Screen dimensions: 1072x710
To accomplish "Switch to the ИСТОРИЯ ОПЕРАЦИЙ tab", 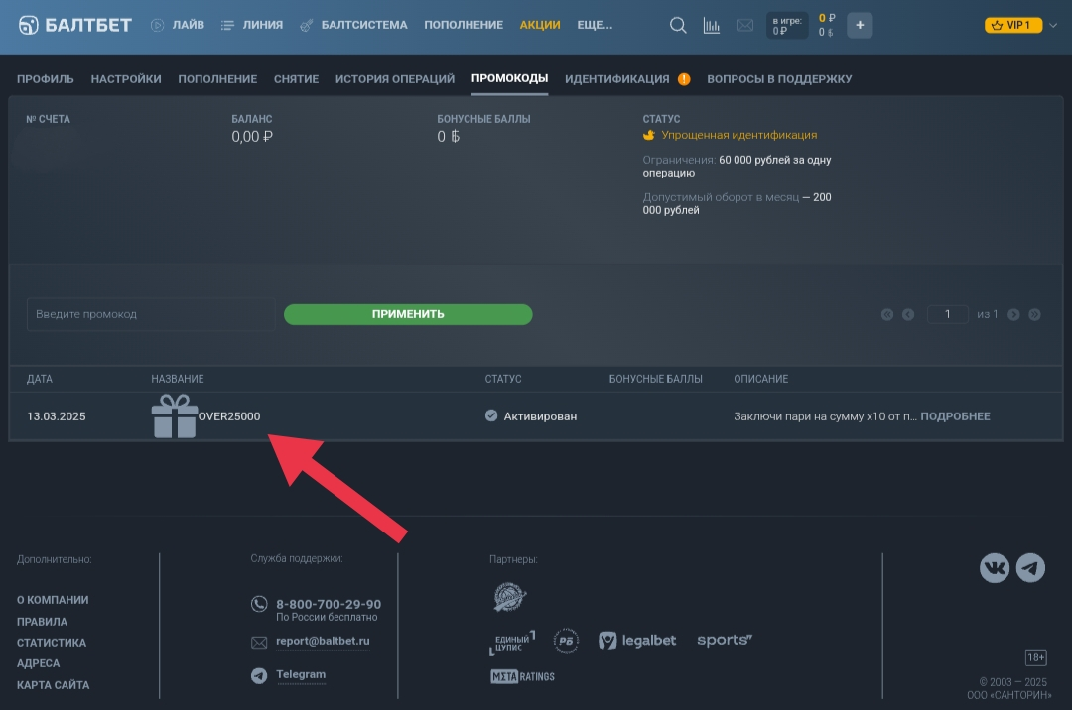I will 394,79.
